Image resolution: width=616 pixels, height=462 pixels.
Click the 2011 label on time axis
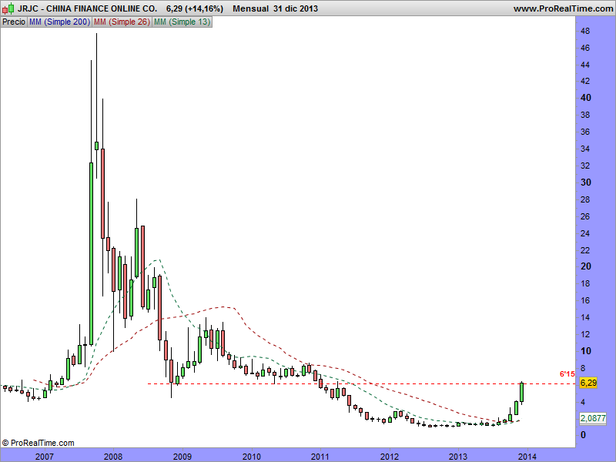[x=320, y=456]
